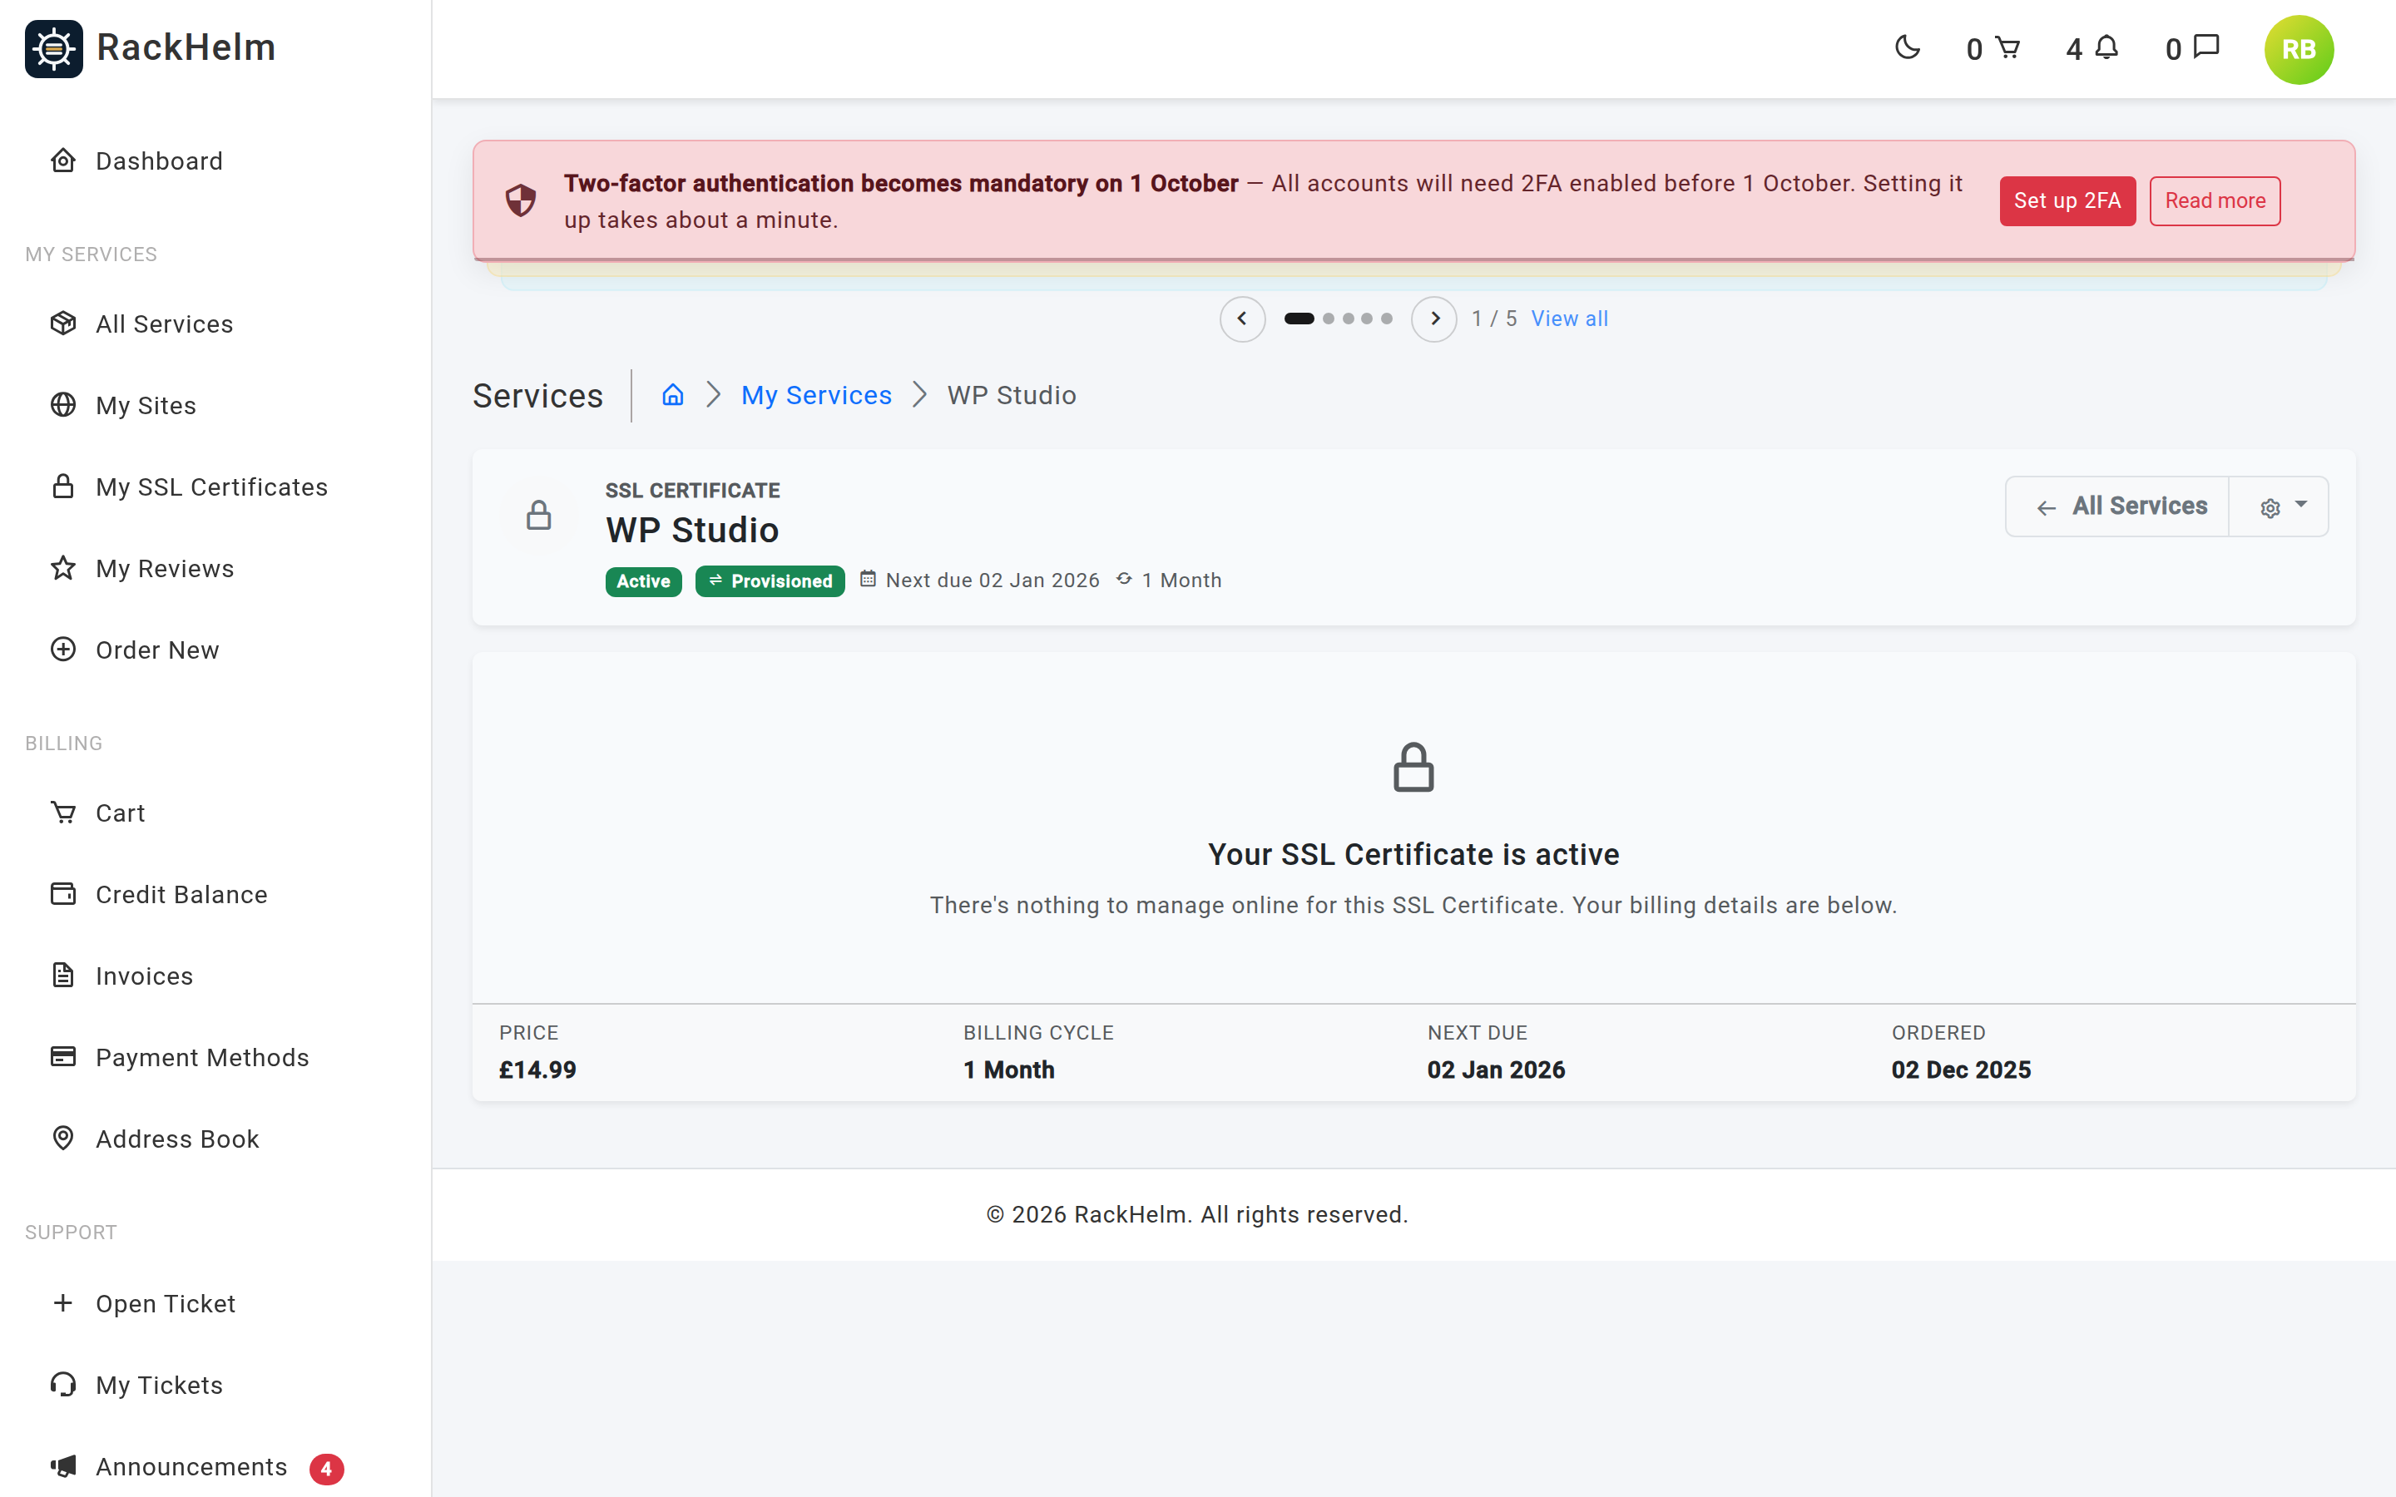Click the Address Book pin icon
This screenshot has width=2396, height=1497.
click(63, 1139)
